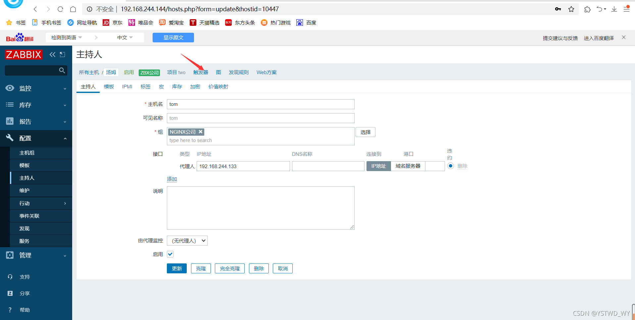Viewport: 635px width, 320px height.
Task: Collapse the Zabbix sidebar with double chevron
Action: (x=52, y=55)
